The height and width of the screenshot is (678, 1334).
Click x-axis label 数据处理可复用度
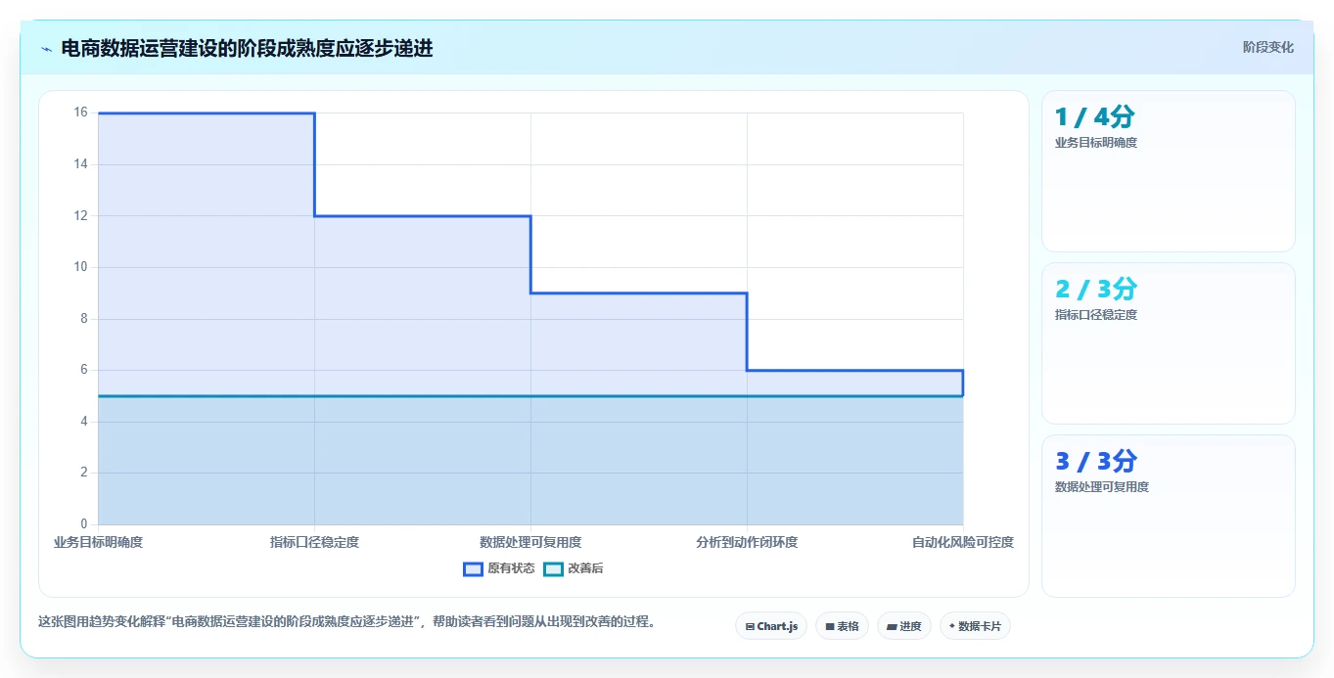[x=530, y=542]
